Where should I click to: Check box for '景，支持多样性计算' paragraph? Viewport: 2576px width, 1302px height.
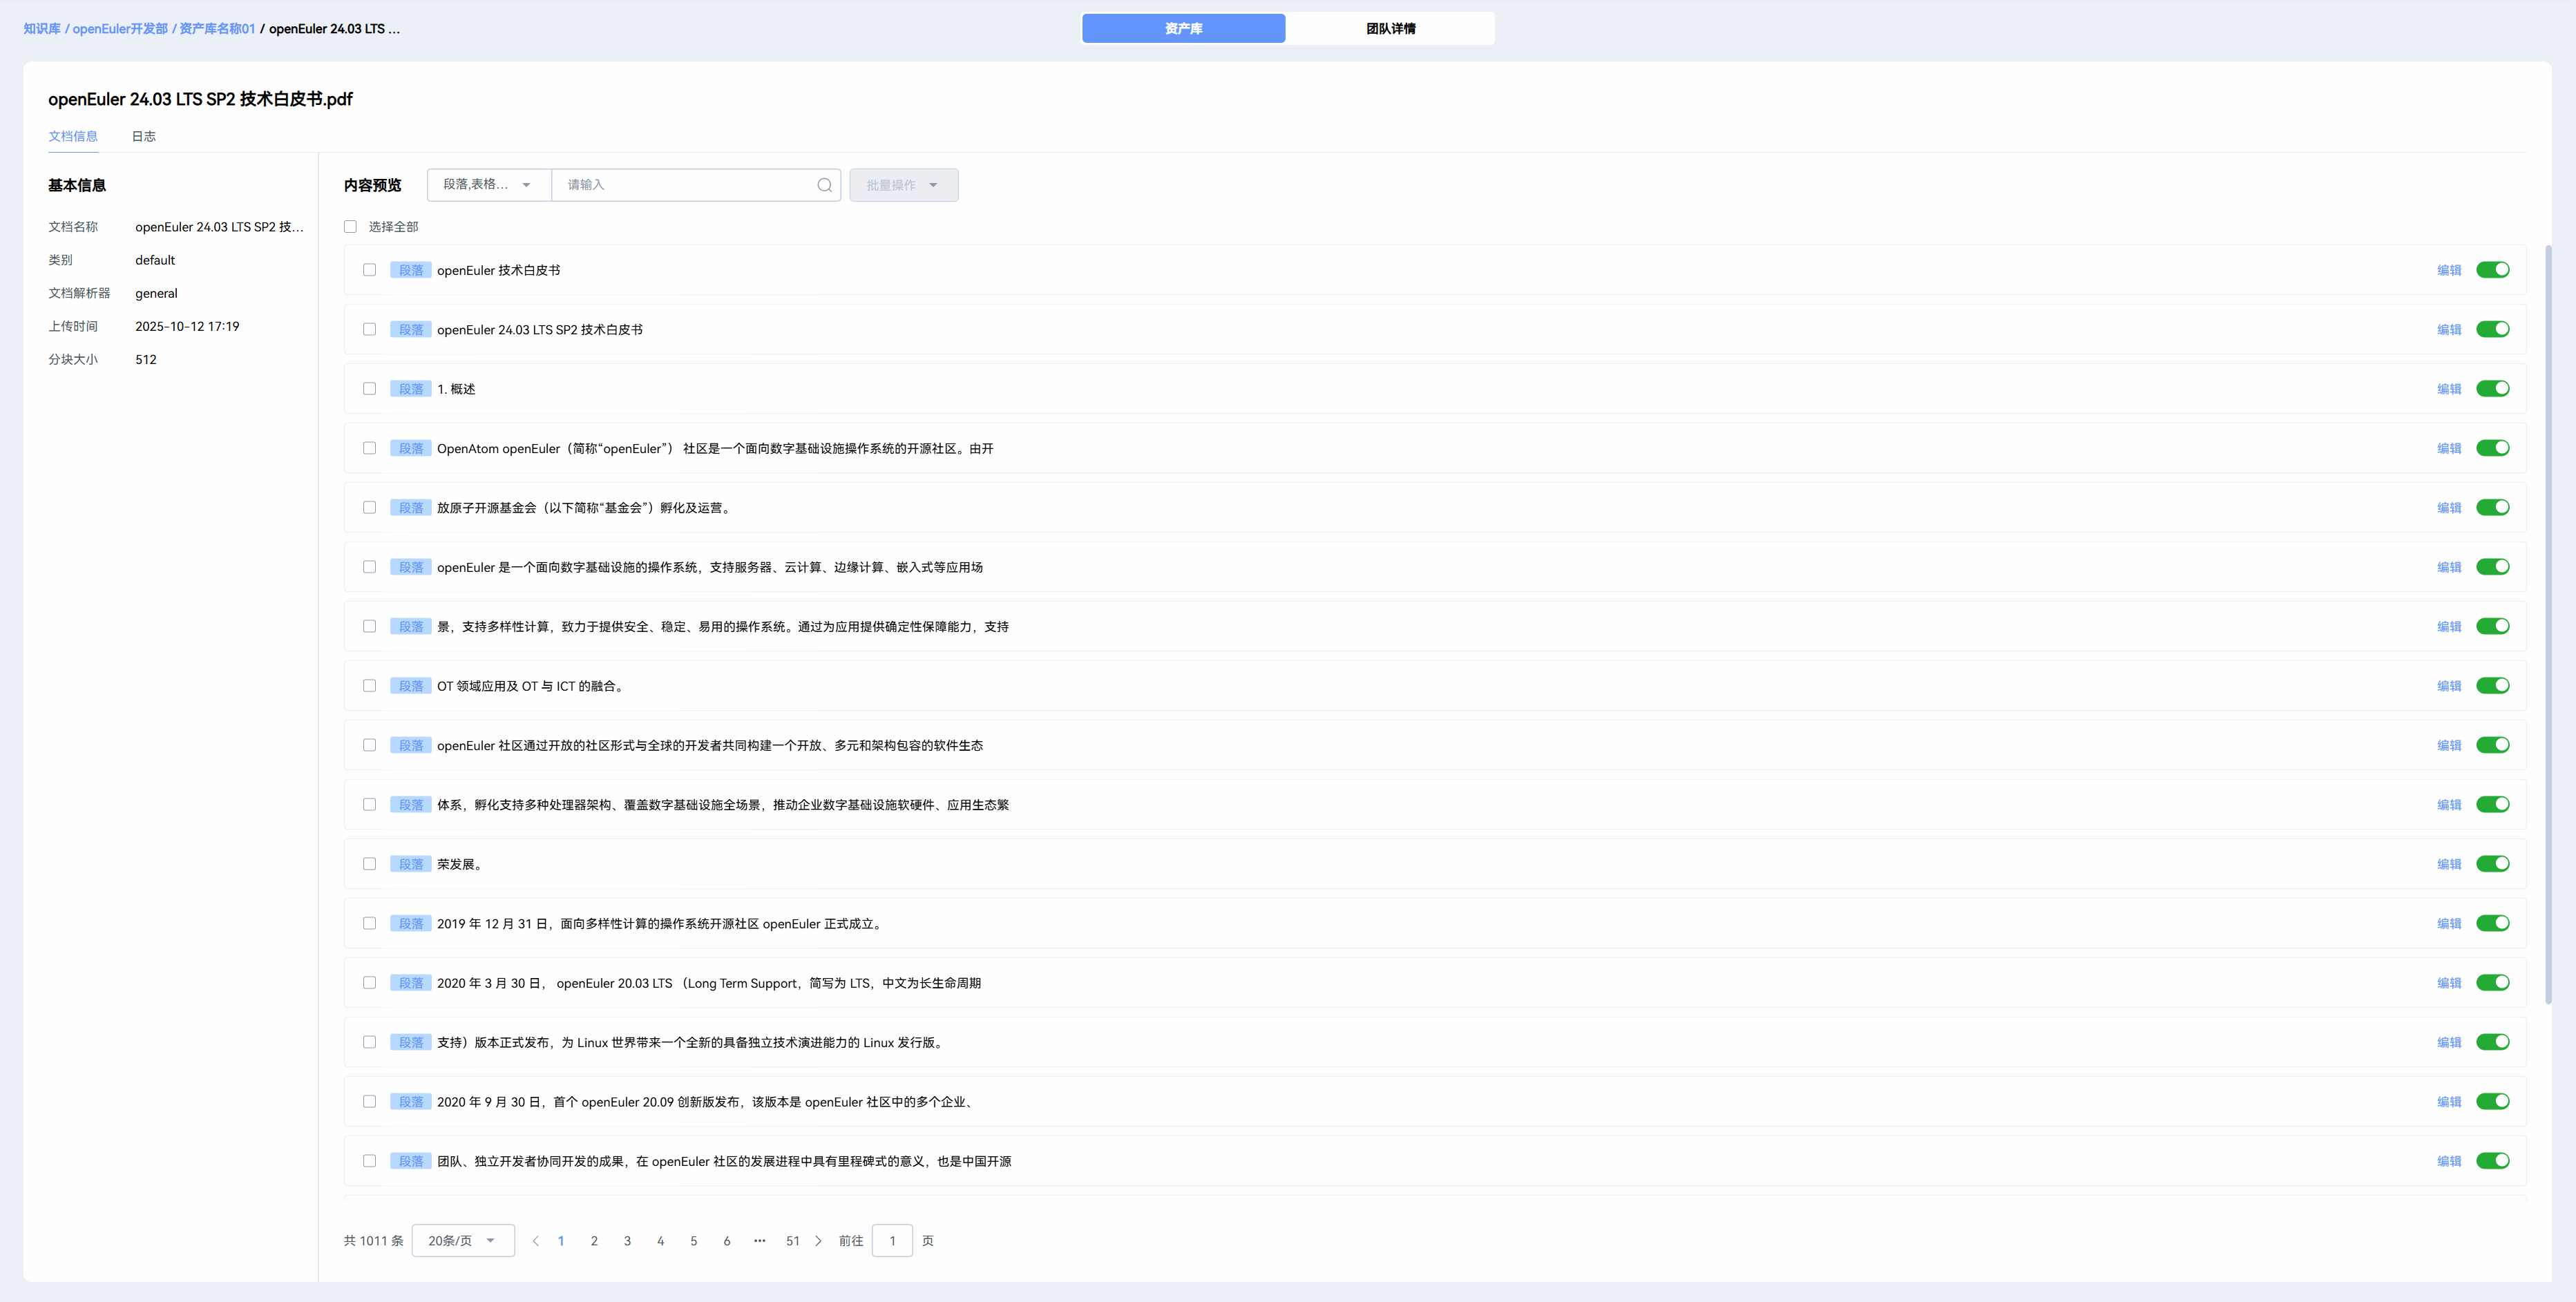[x=370, y=626]
